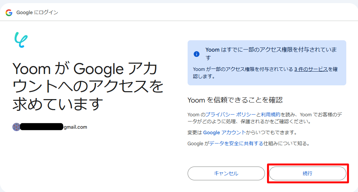Screen dimensions: 358x192
Task: Click the 仕組みについて知る text
Action: pyautogui.click(x=286, y=143)
